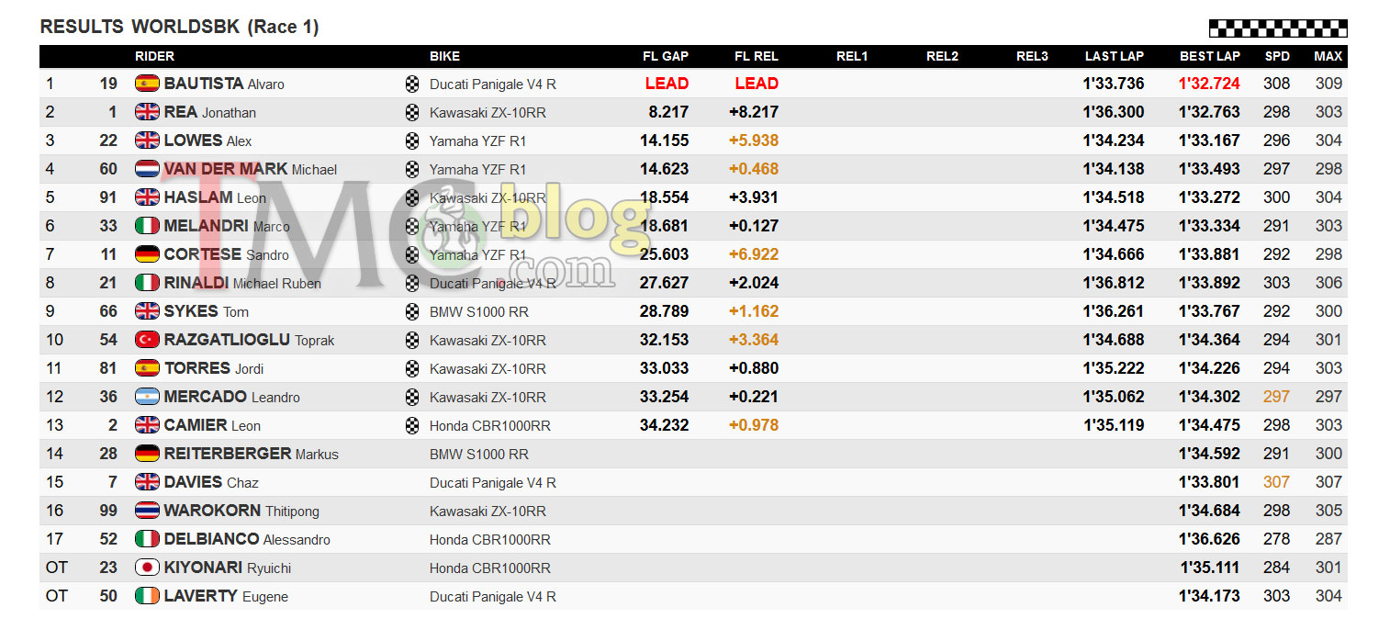Click Thailand flag beside WAROKORN Thitipong
Viewport: 1390px width, 641px height.
[147, 511]
